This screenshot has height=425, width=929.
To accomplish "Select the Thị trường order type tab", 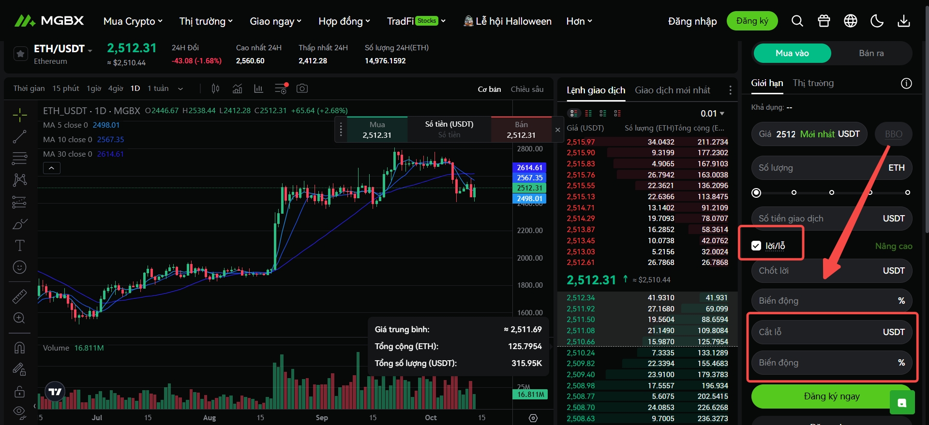I will click(x=813, y=83).
